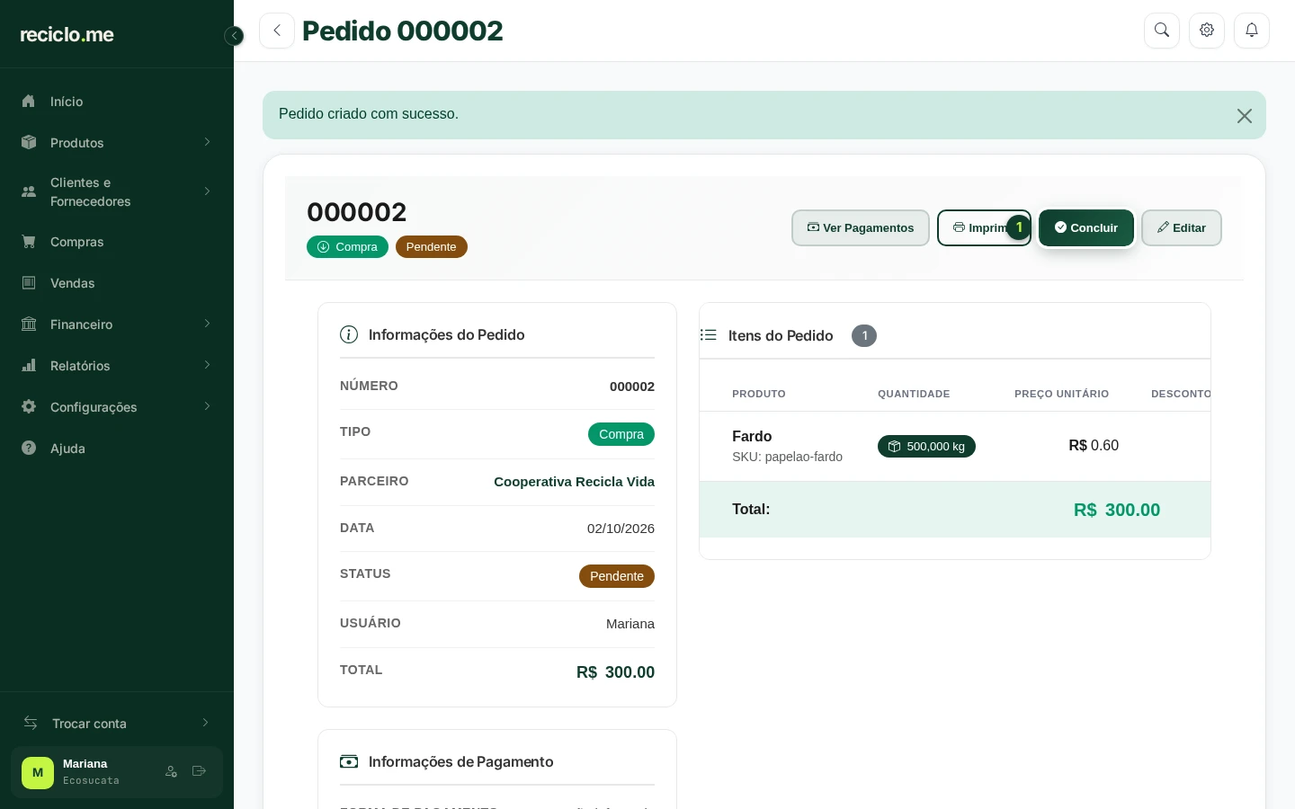Click the Concluir button
Image resolution: width=1295 pixels, height=809 pixels.
pyautogui.click(x=1086, y=227)
